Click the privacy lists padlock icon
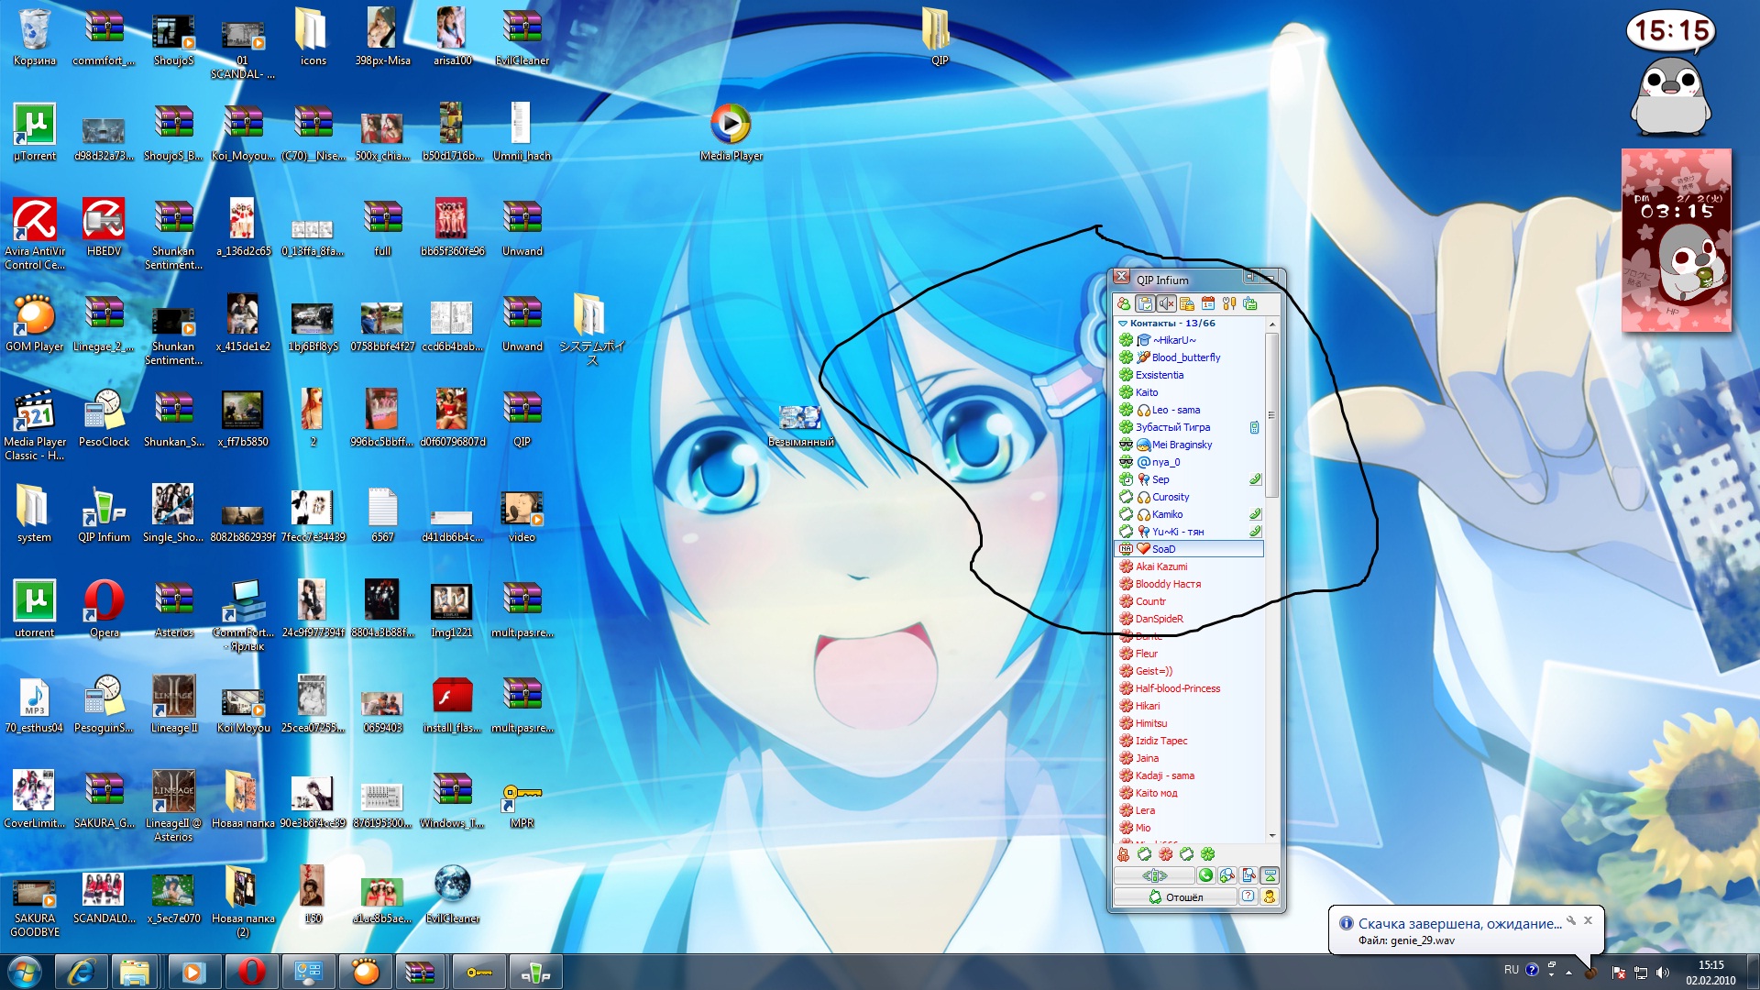The image size is (1760, 990). pos(1187,303)
